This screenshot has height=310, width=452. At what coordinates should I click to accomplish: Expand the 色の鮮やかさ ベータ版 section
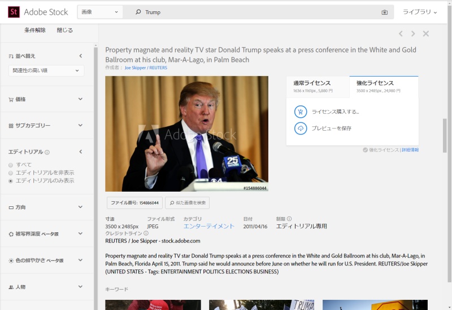click(80, 260)
